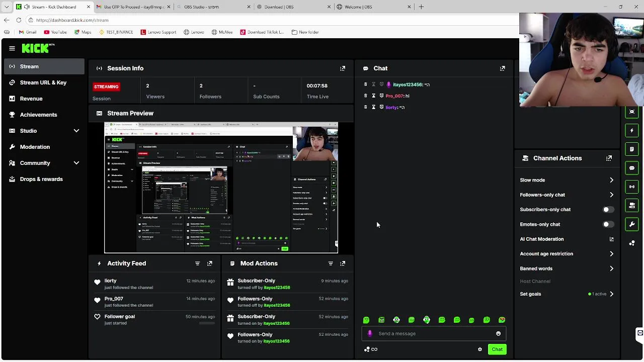Click the Send a message field

[x=433, y=333]
